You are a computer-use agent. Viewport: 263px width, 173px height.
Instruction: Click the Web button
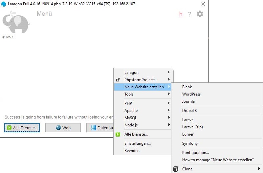(63, 128)
